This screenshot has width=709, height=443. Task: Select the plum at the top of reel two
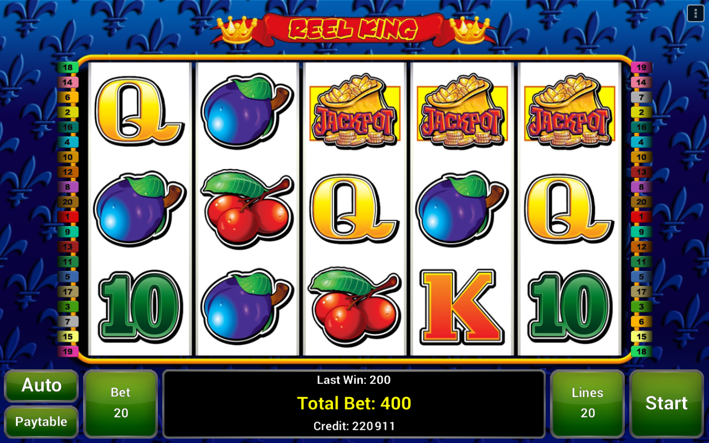pos(246,112)
